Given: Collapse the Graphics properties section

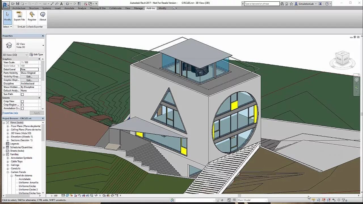Looking at the screenshot, I should [39, 59].
